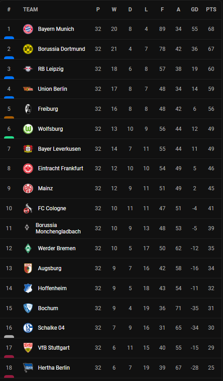This screenshot has width=223, height=381.
Task: Click the Wolfsburg green W crest
Action: tap(28, 129)
